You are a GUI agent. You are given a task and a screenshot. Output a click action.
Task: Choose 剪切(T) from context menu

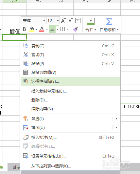pos(70,55)
